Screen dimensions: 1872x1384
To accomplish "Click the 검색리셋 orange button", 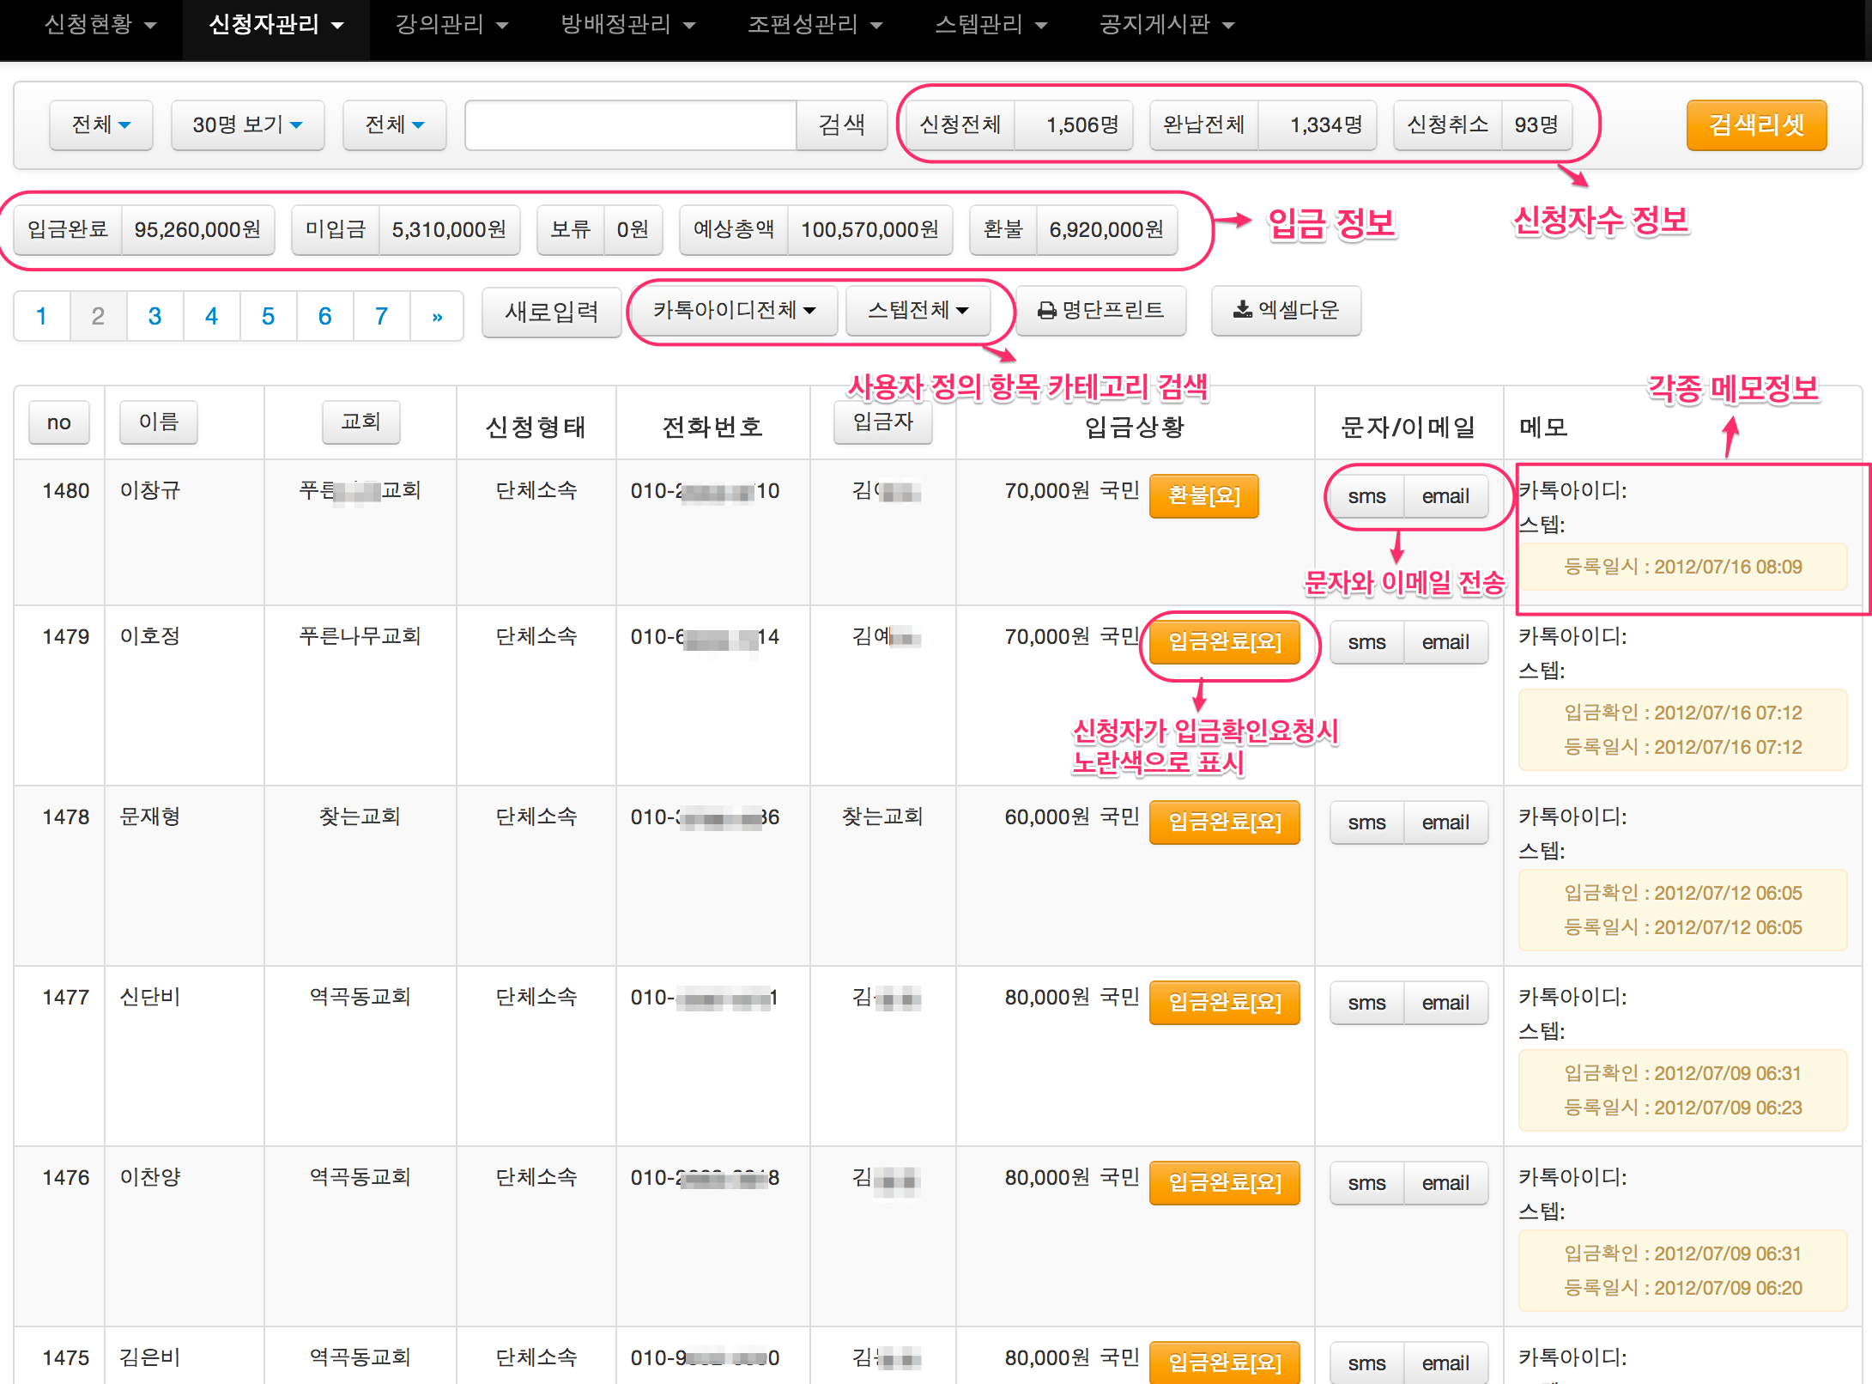I will pos(1755,125).
